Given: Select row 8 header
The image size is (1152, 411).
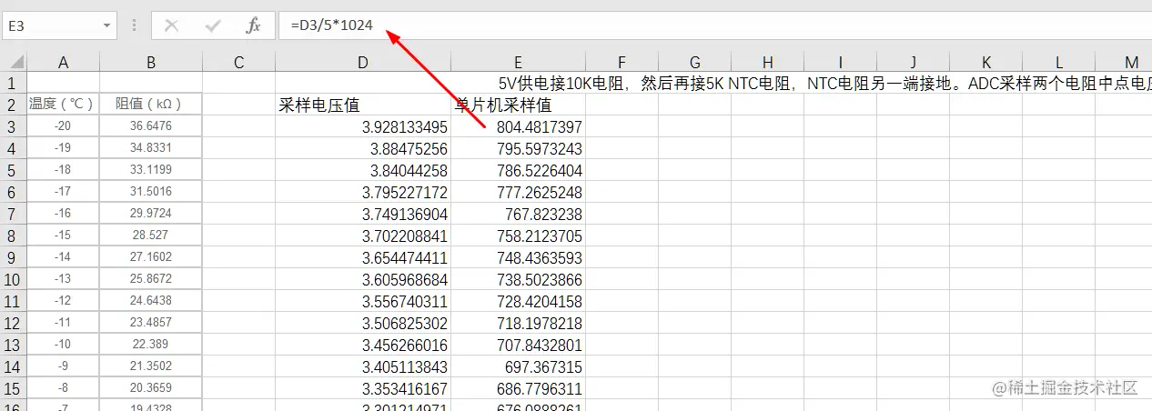Looking at the screenshot, I should [x=13, y=236].
